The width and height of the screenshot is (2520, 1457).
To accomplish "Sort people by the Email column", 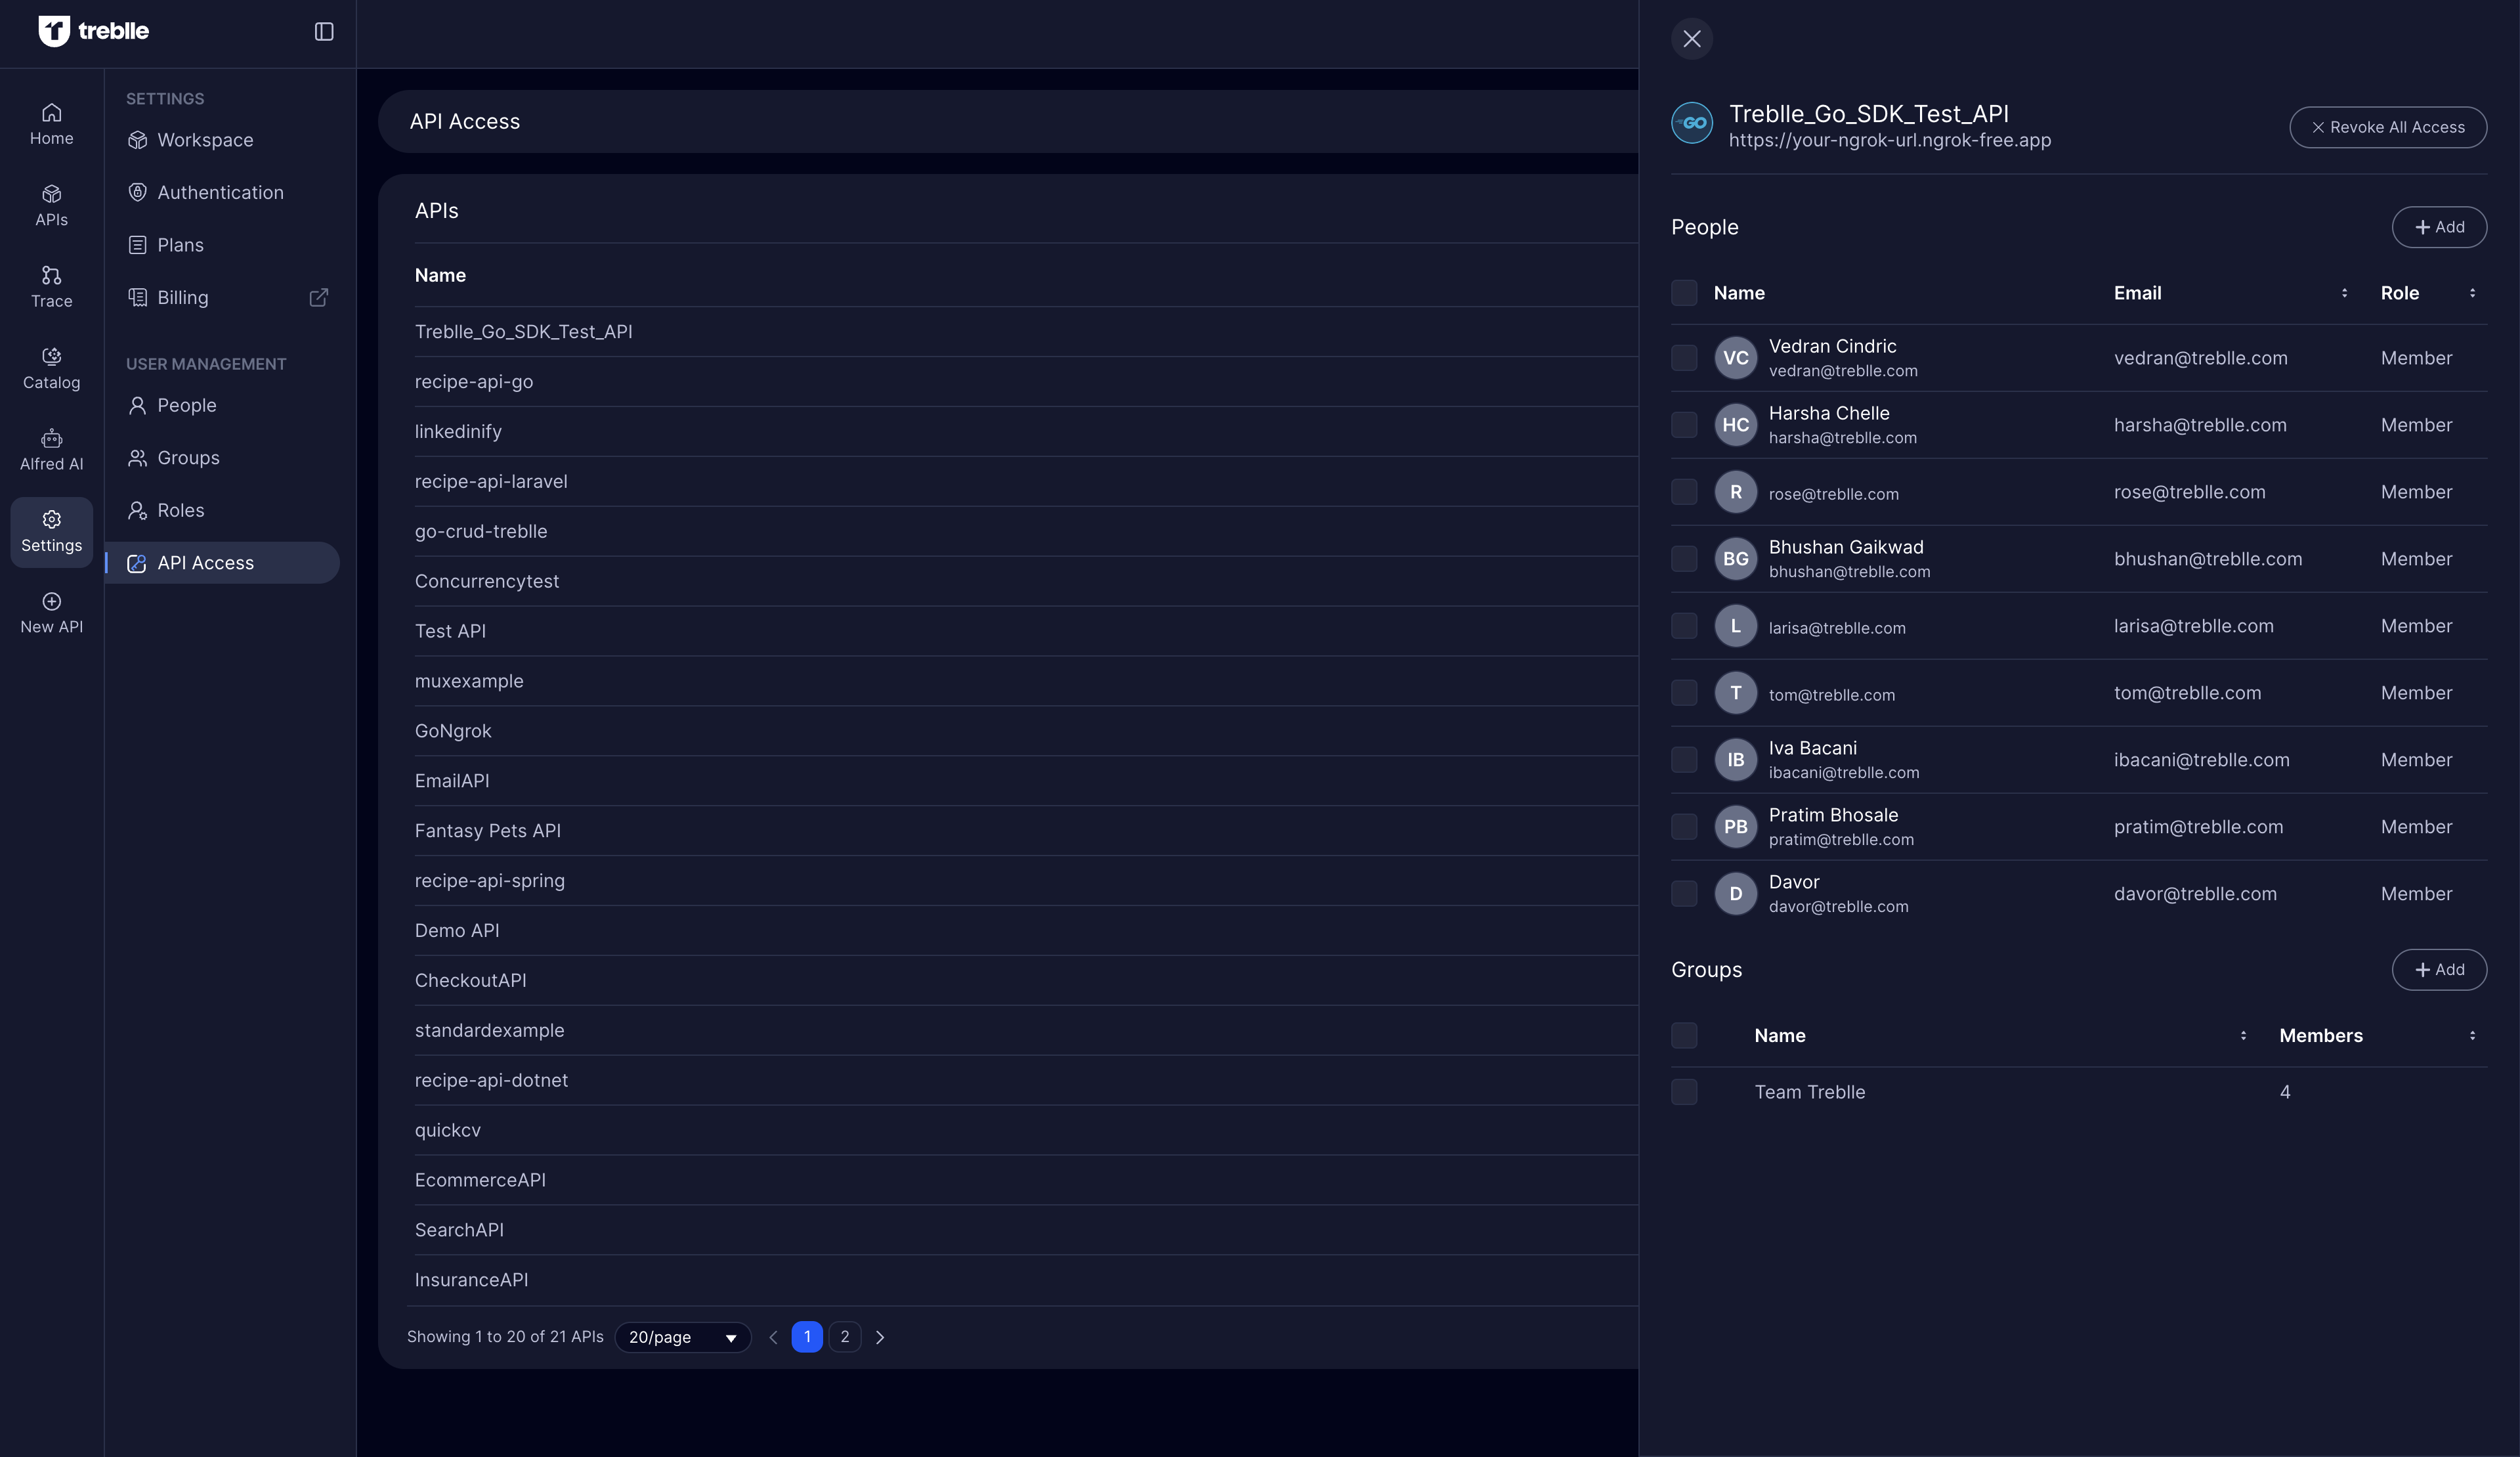I will click(x=2343, y=293).
